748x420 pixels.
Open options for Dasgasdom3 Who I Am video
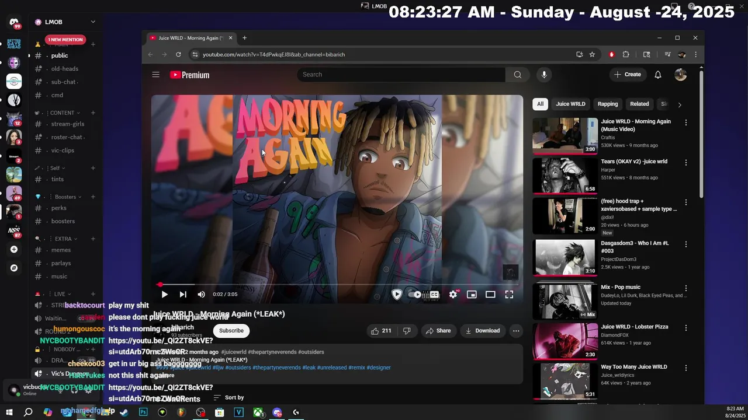[x=686, y=244]
